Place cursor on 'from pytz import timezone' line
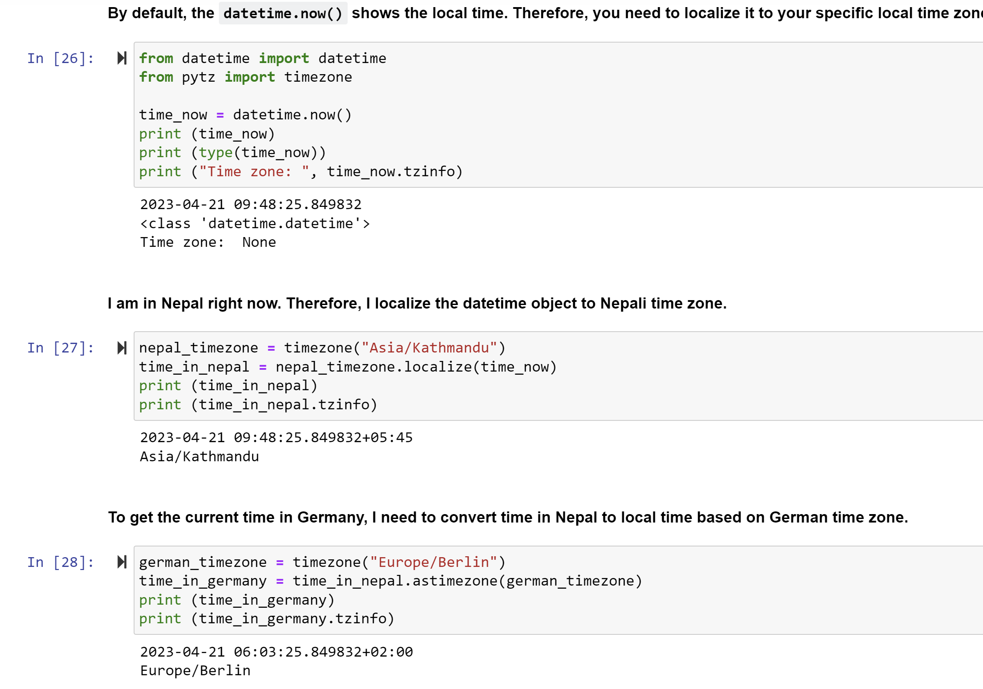Screen dimensions: 983x689 pos(245,77)
